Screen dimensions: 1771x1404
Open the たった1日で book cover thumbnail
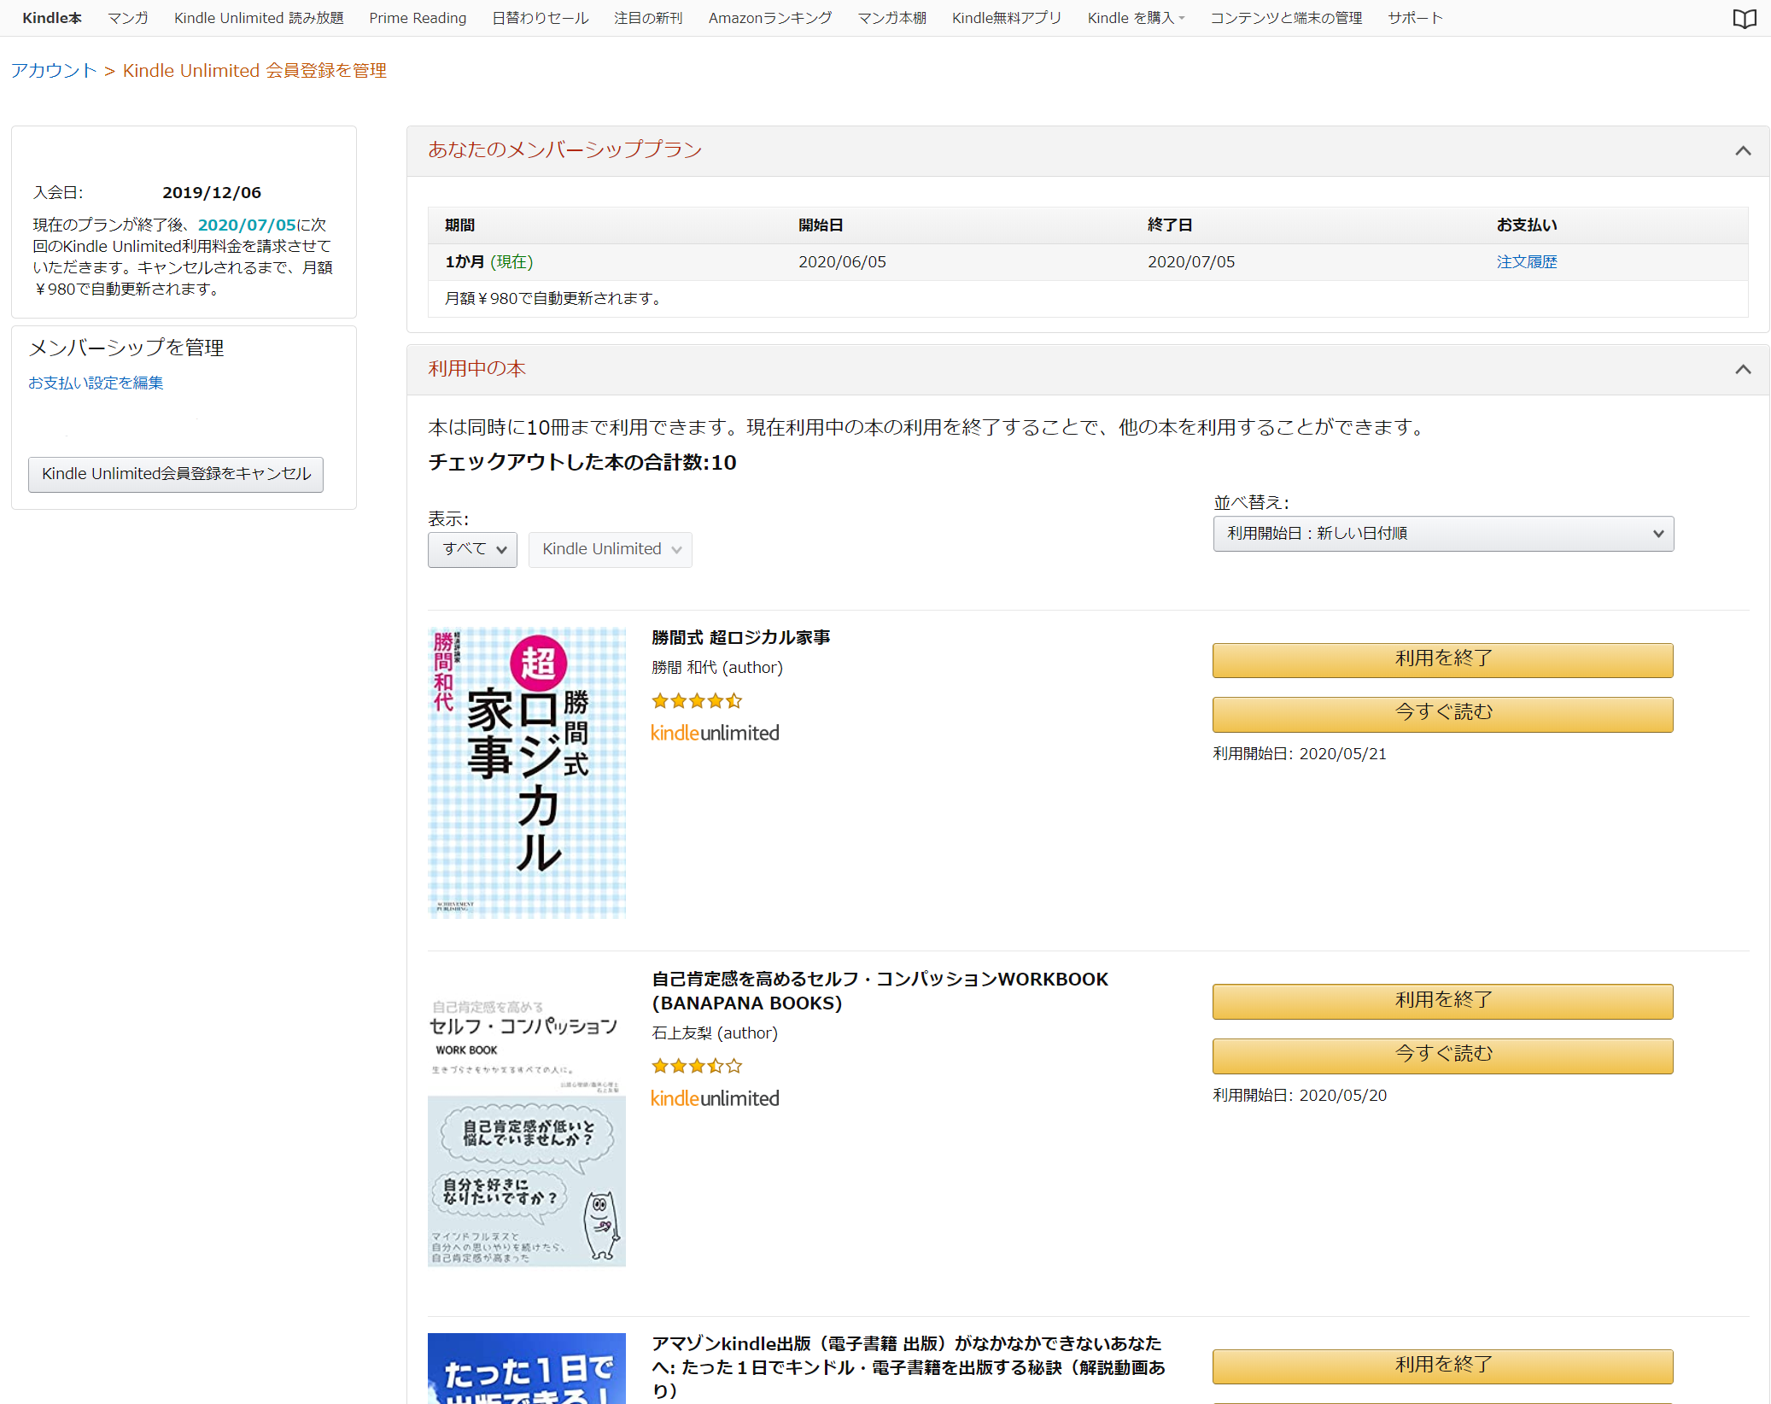point(527,1368)
